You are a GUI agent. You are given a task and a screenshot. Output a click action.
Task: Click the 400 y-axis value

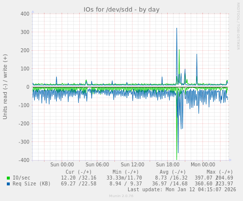click(25, 14)
